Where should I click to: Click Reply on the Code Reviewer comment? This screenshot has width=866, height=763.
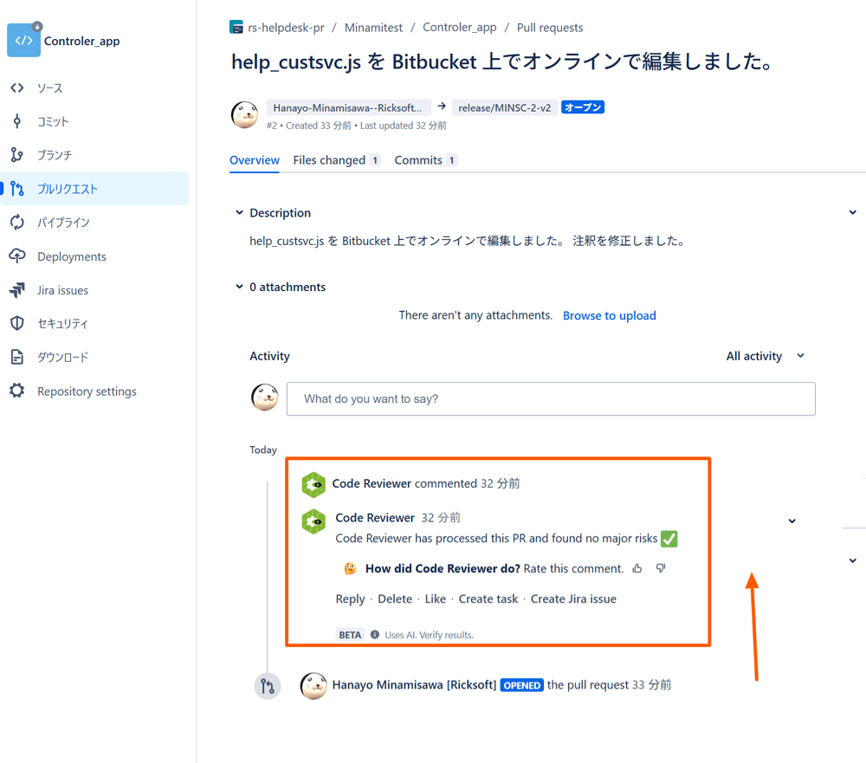click(x=350, y=599)
